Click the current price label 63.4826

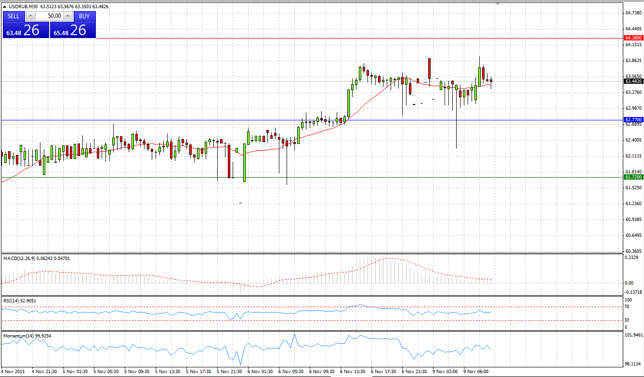(633, 81)
